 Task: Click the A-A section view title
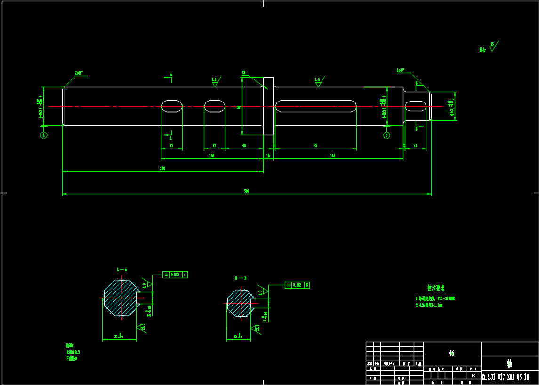coord(122,270)
